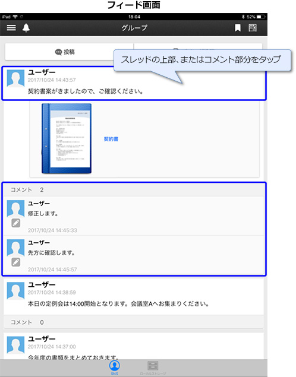This screenshot has height=377, width=296.
Task: Open the 契約書 attachment link
Action: tap(111, 139)
